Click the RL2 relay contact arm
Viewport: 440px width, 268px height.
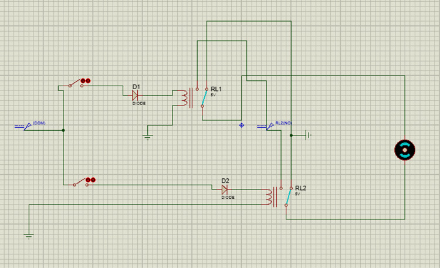[289, 196]
